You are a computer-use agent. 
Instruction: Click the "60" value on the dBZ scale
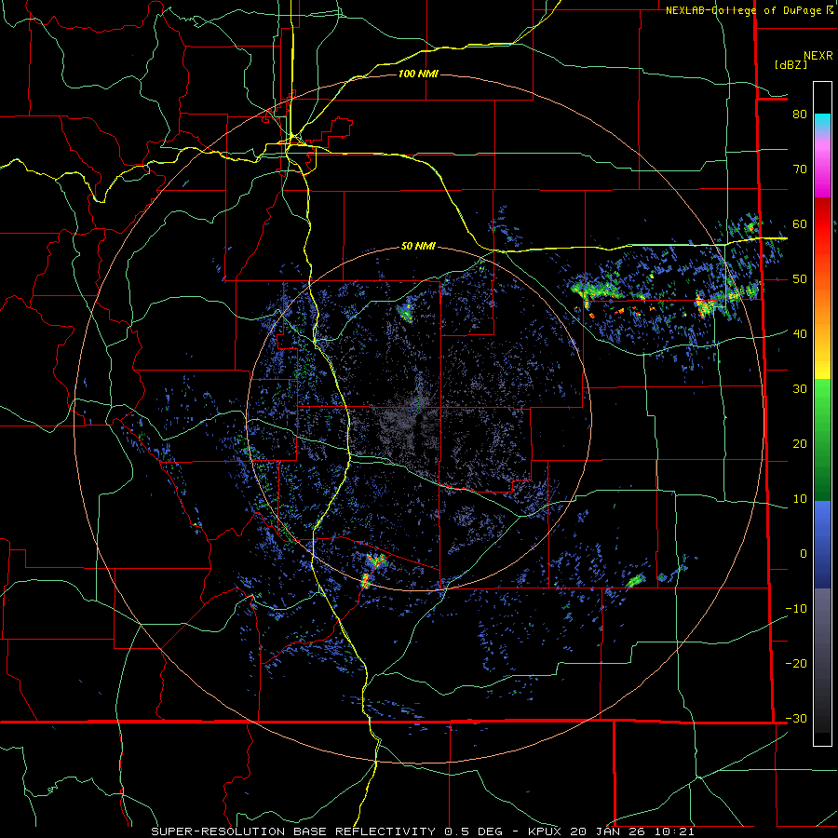coord(800,224)
